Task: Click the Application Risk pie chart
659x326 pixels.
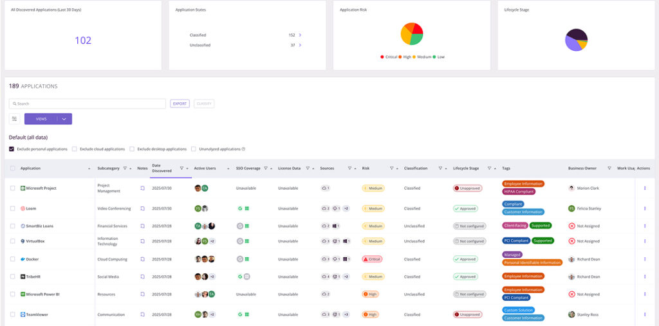Action: point(412,34)
